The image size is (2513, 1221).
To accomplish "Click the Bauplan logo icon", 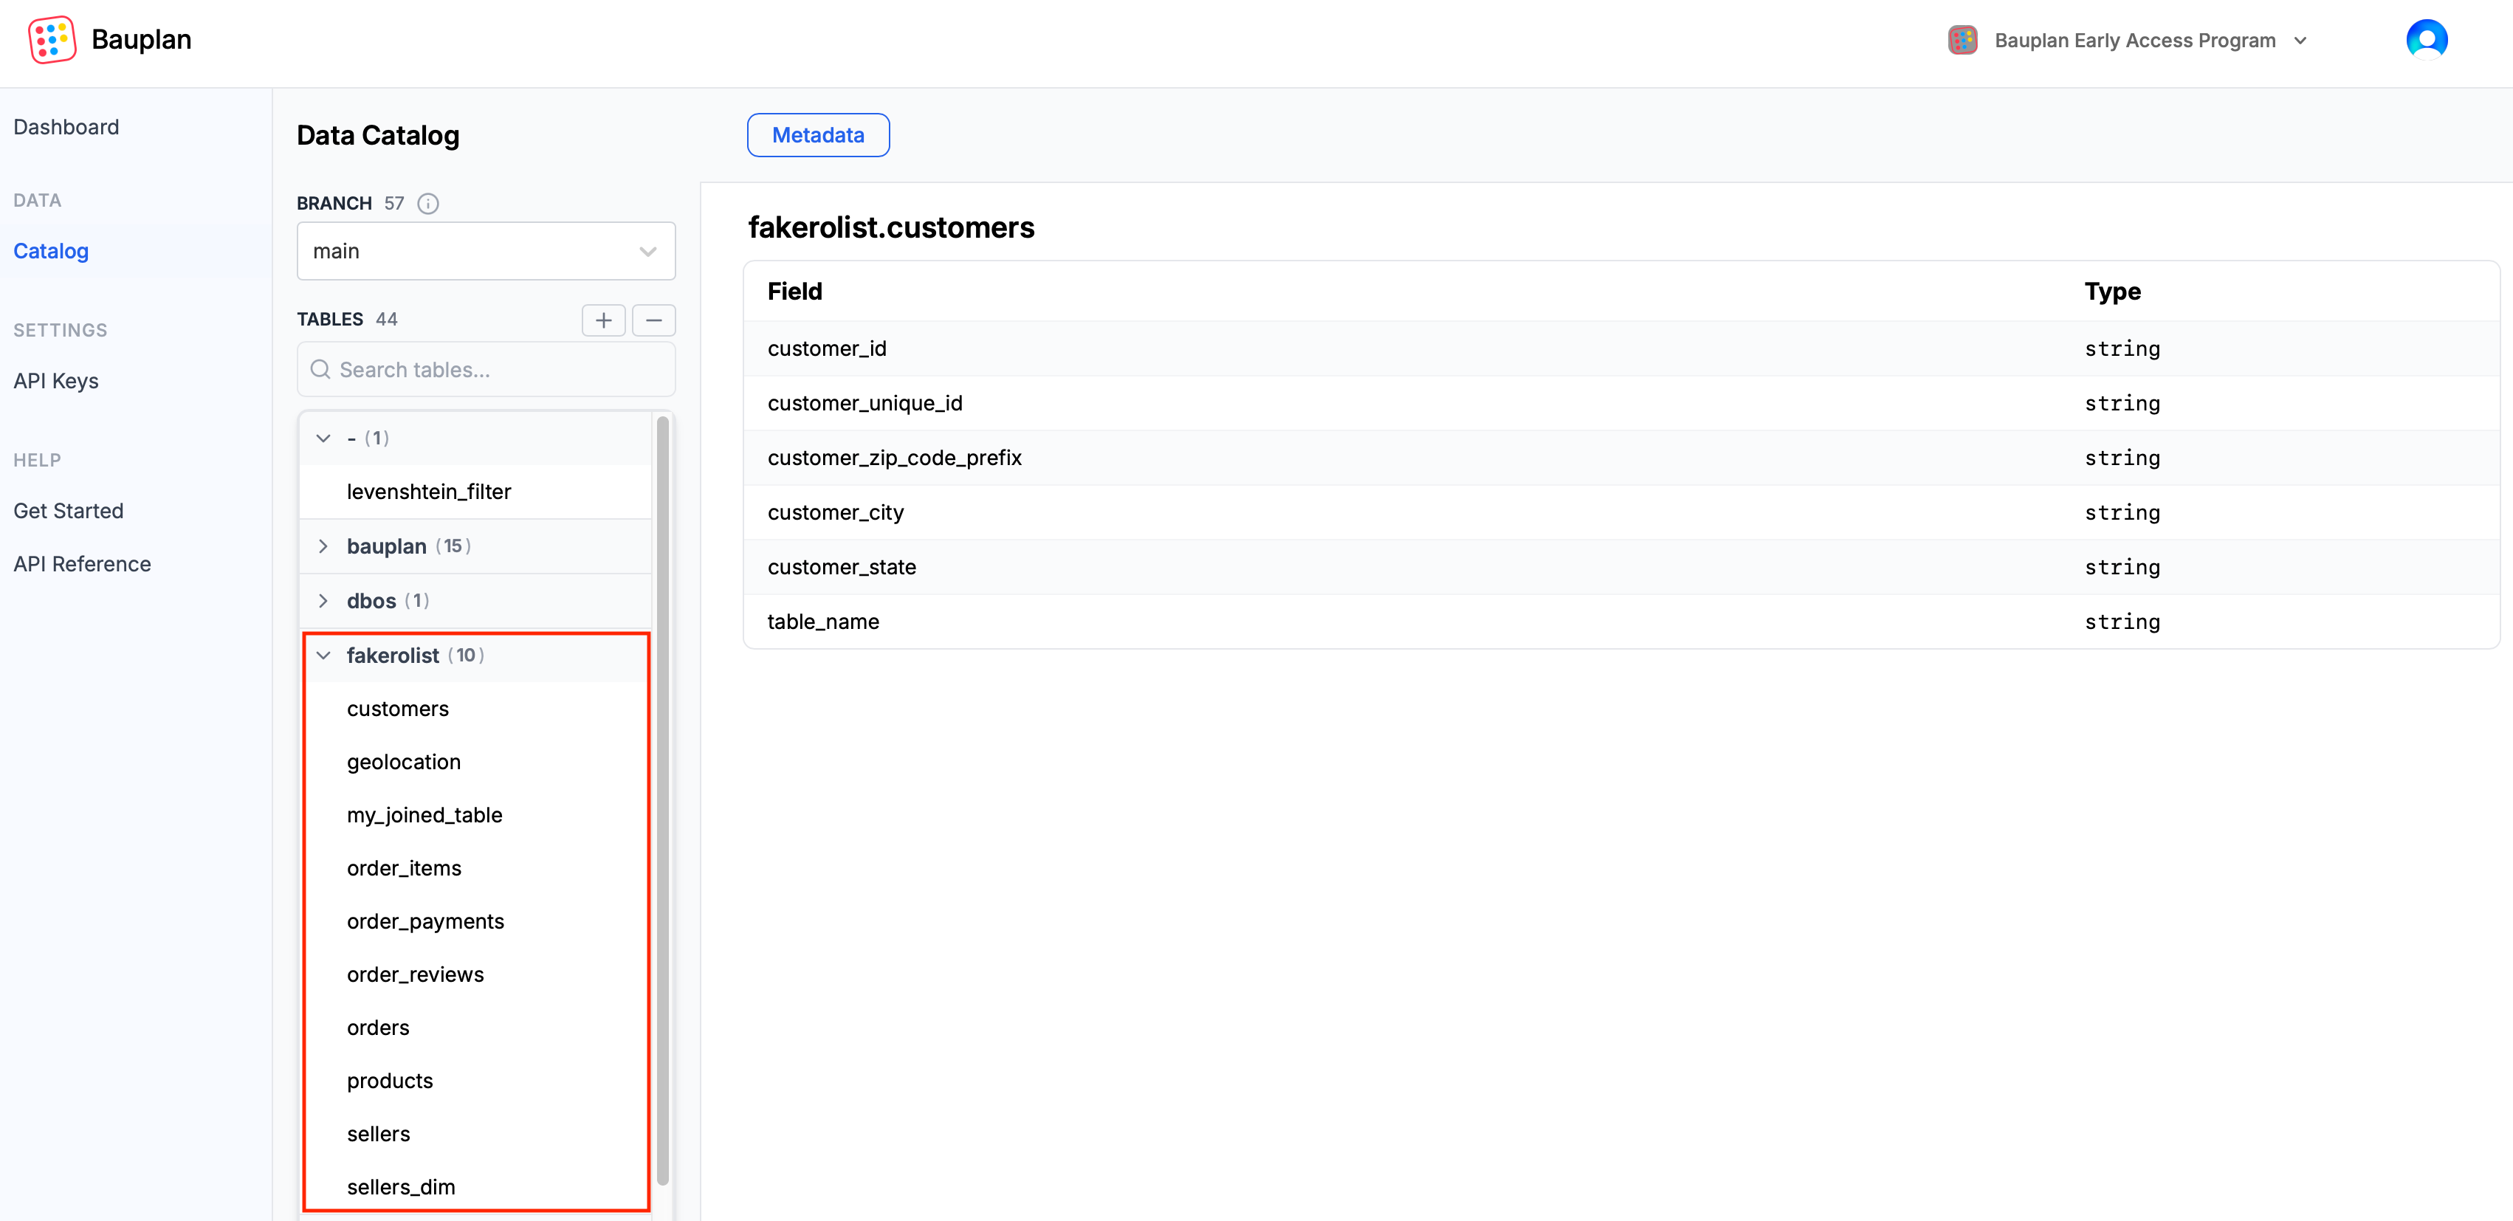I will pos(52,39).
